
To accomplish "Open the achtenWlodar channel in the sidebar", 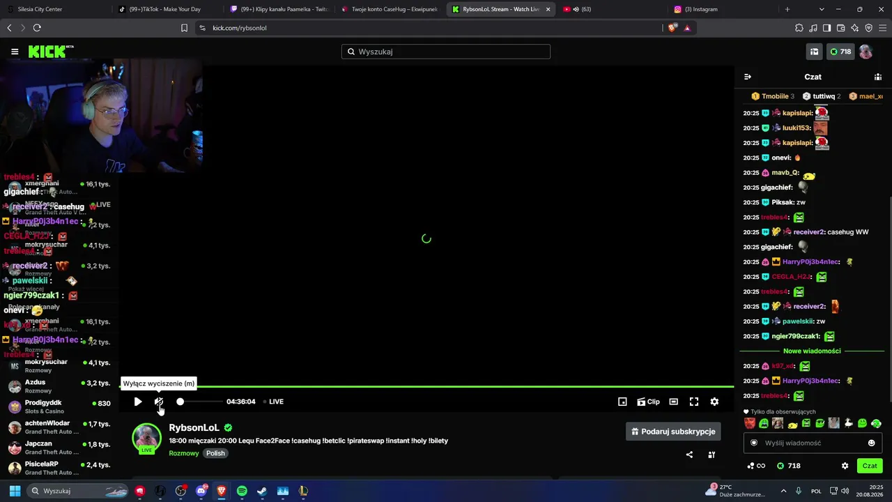I will 59,427.
